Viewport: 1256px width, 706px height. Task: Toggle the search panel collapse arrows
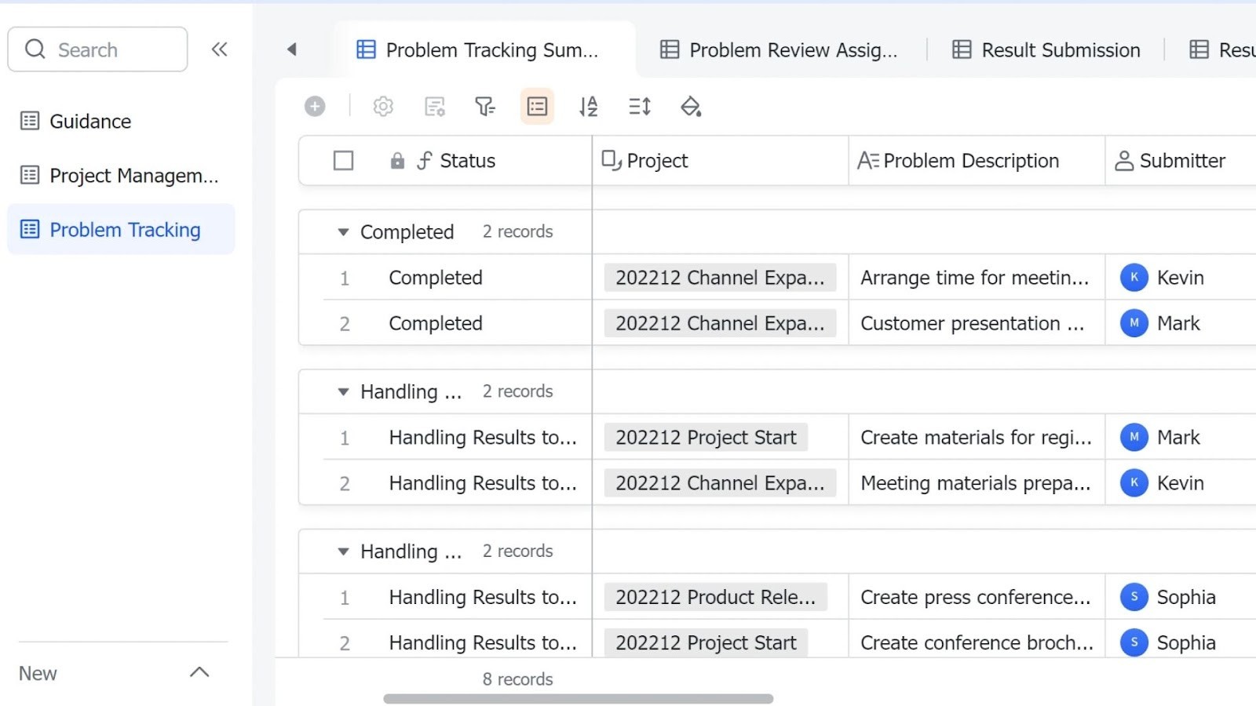tap(219, 49)
